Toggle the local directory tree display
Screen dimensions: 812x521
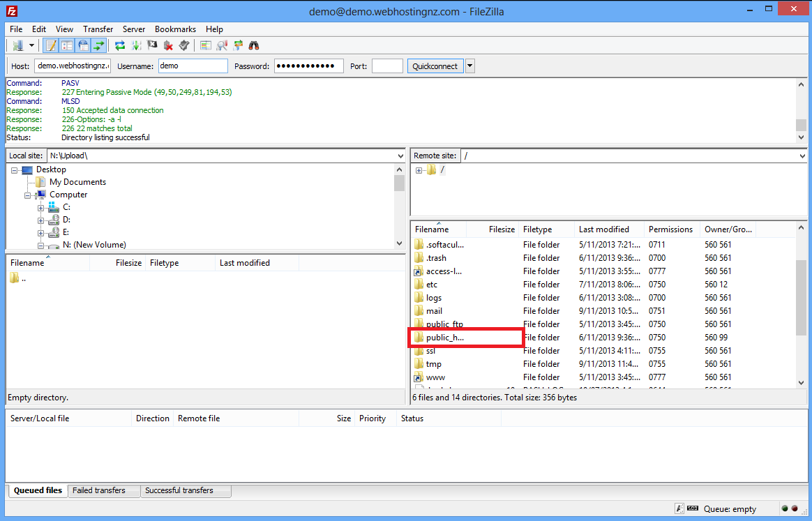pos(67,46)
